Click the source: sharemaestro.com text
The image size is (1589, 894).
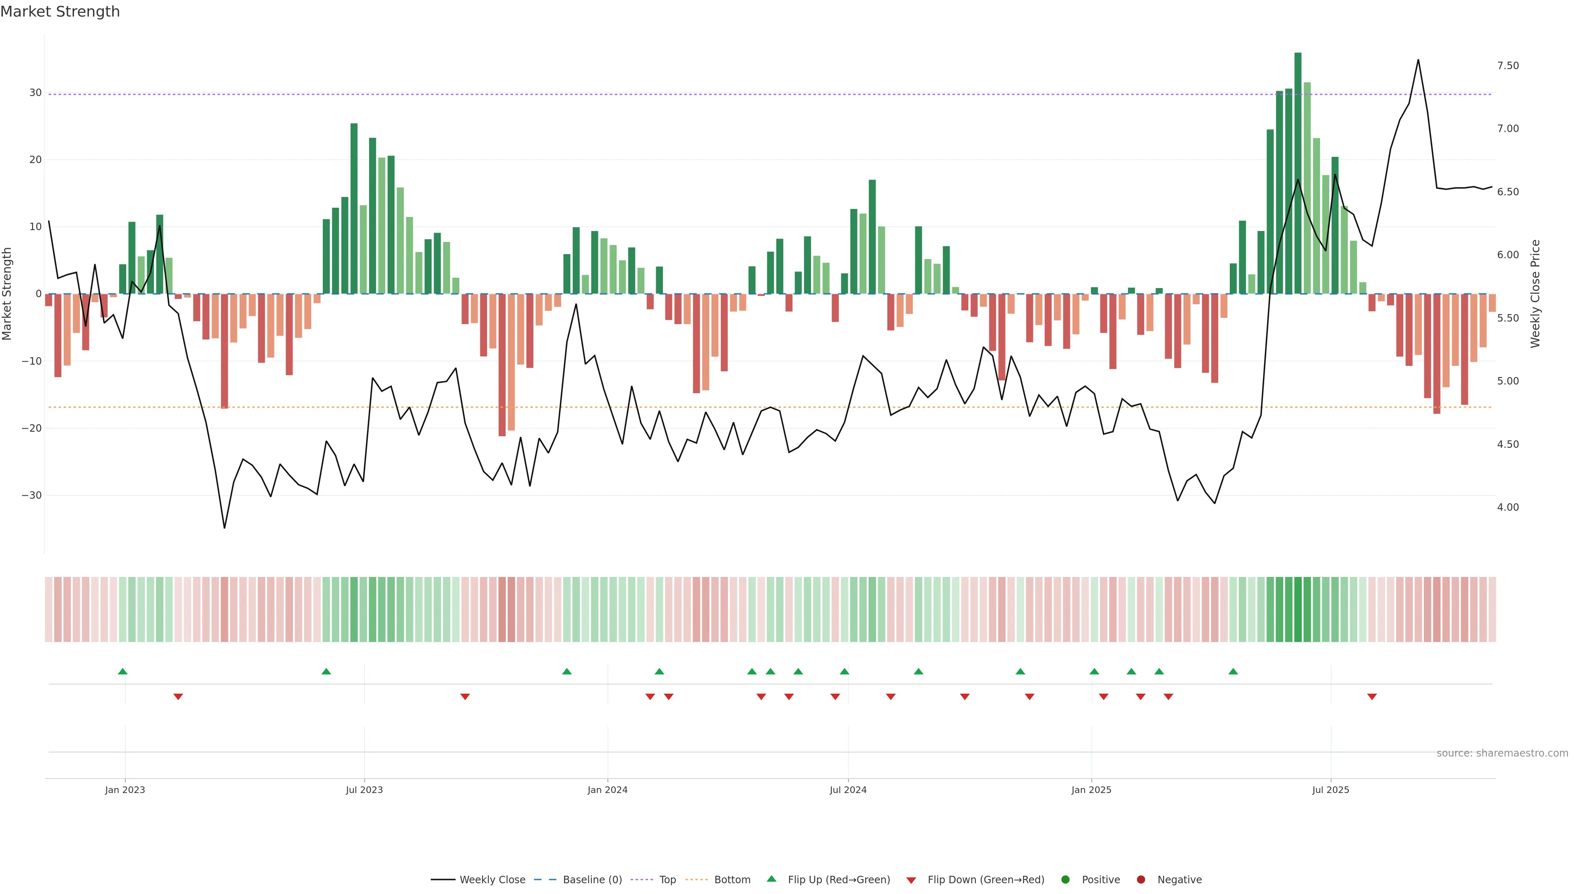tap(1502, 753)
